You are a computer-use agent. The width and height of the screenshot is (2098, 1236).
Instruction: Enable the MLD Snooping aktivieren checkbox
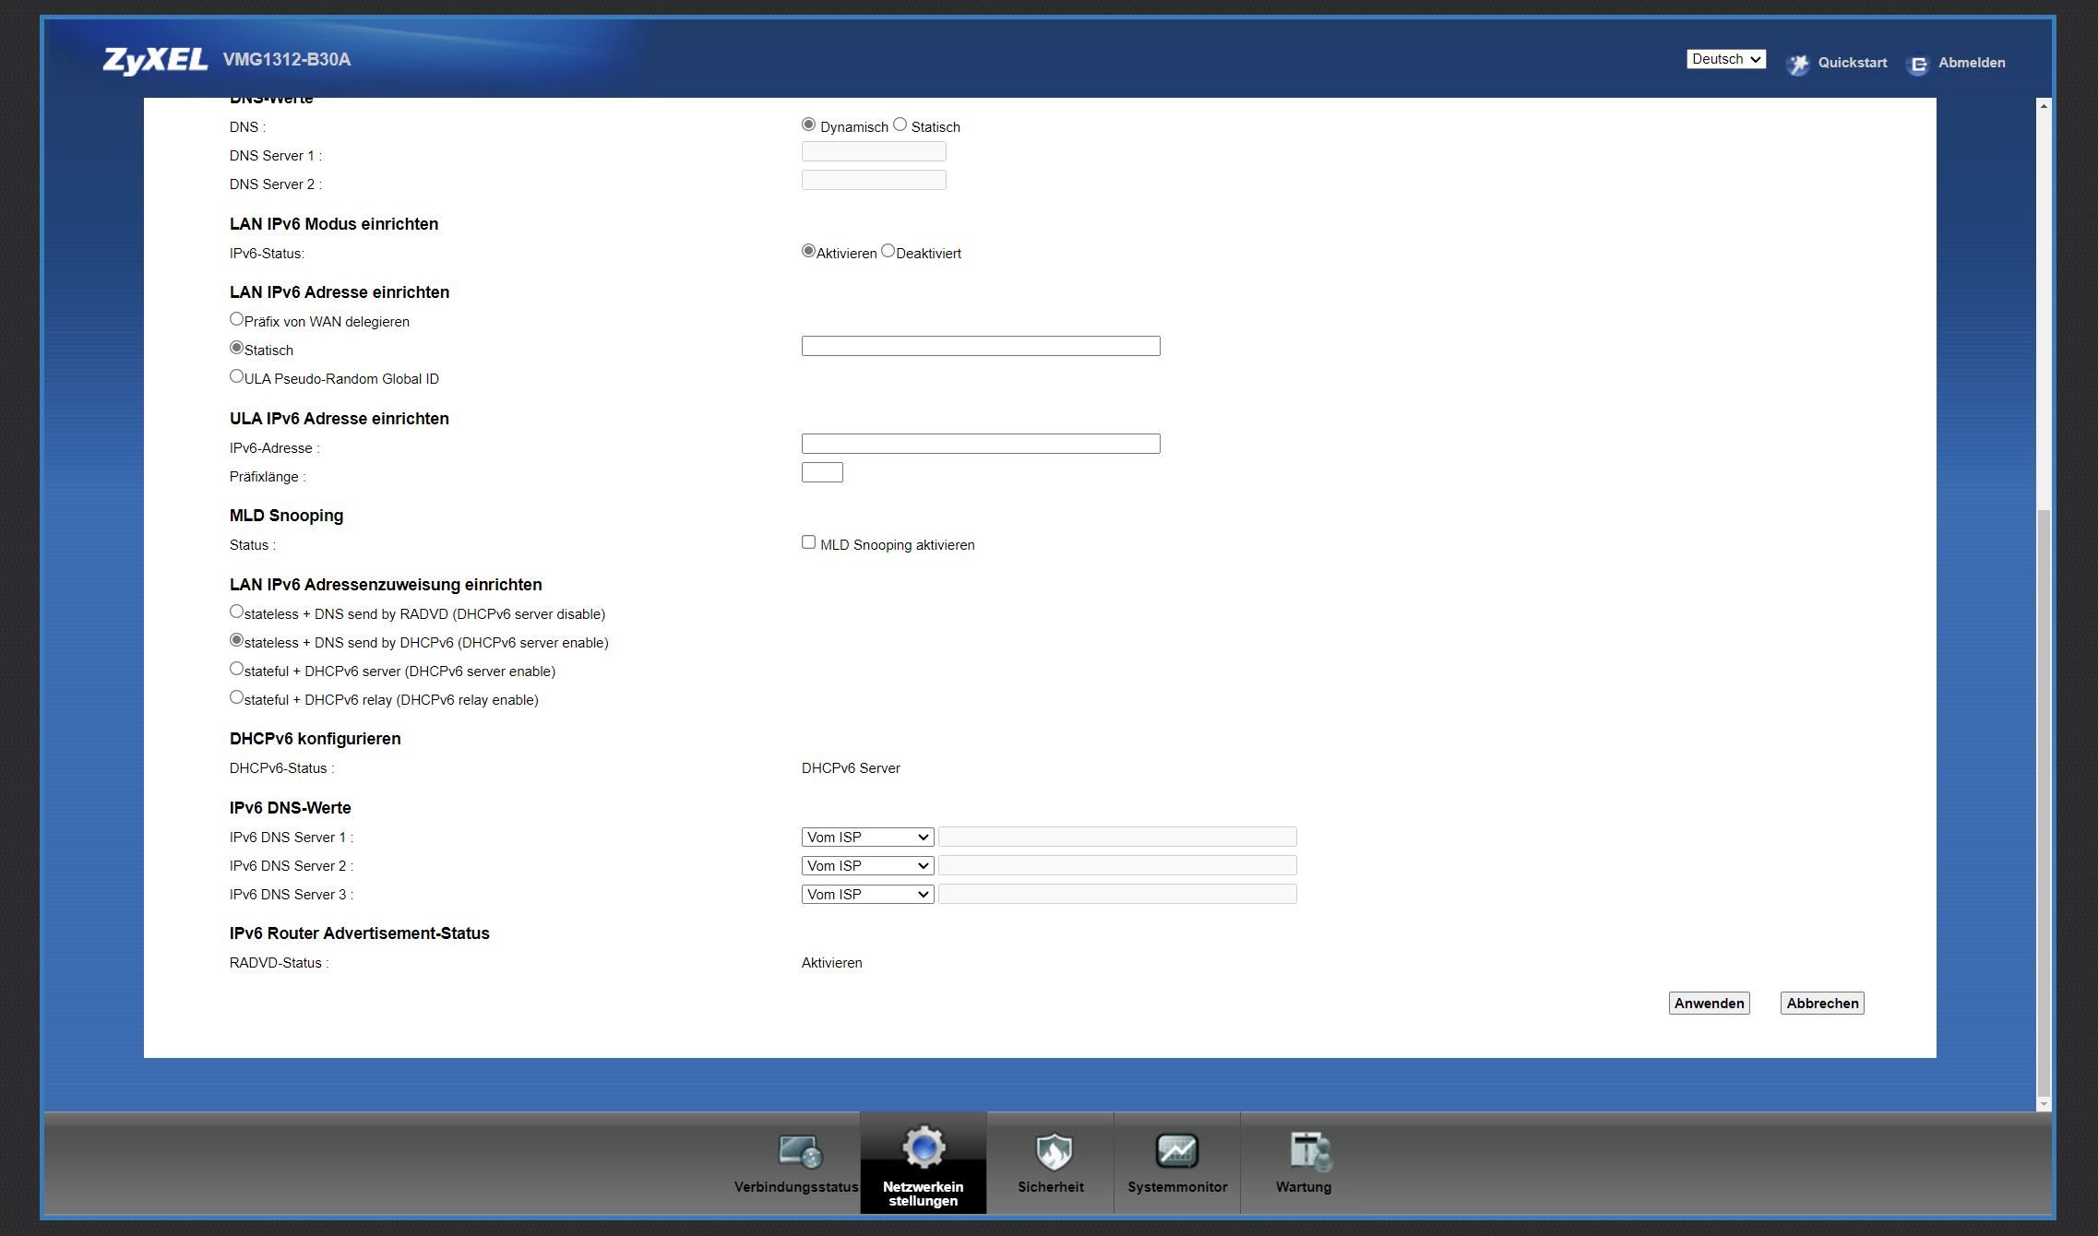(x=809, y=542)
